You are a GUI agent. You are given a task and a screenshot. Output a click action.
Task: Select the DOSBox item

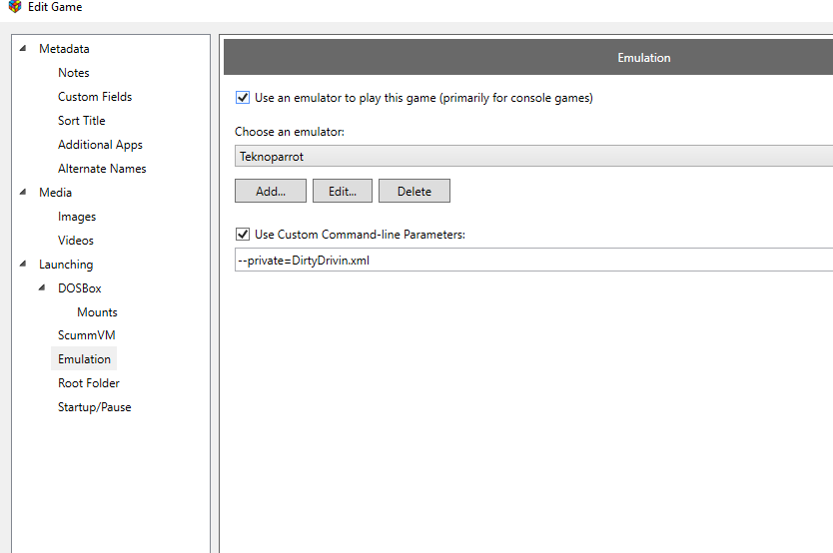pos(79,288)
